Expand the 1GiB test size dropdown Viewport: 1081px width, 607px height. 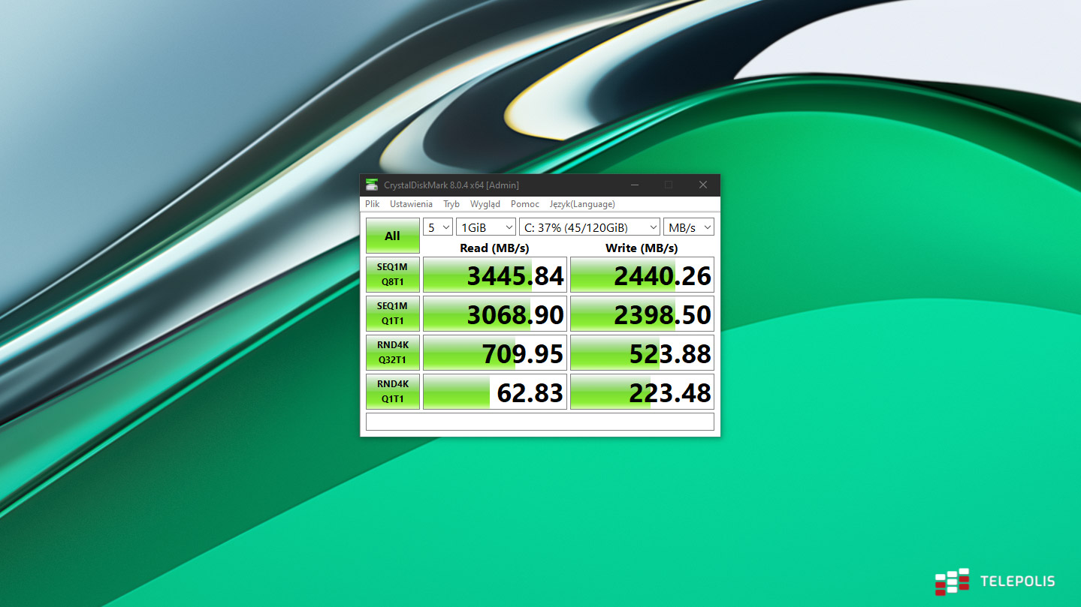(x=485, y=227)
